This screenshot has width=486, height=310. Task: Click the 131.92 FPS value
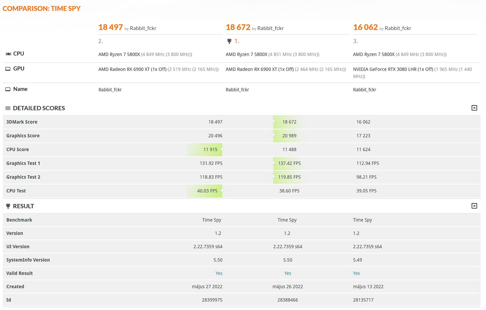click(x=211, y=163)
